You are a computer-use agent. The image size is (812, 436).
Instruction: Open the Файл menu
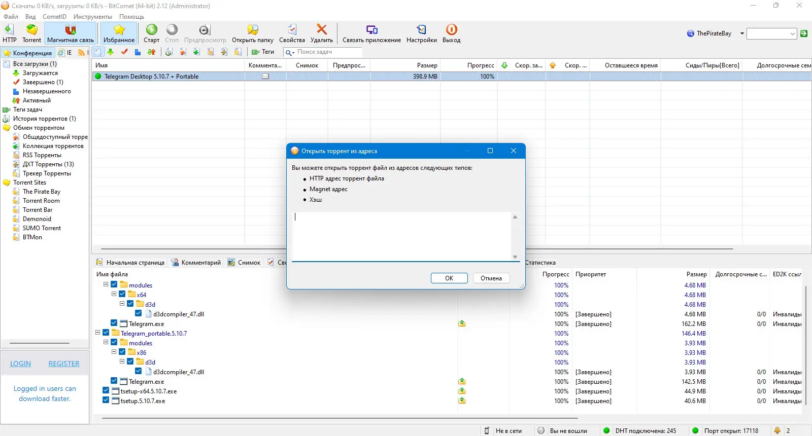[11, 17]
